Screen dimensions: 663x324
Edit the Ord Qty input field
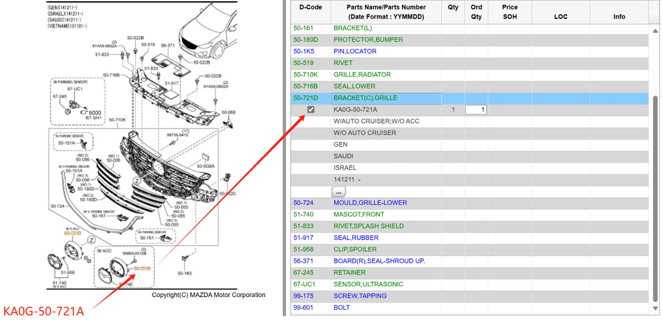coord(476,110)
